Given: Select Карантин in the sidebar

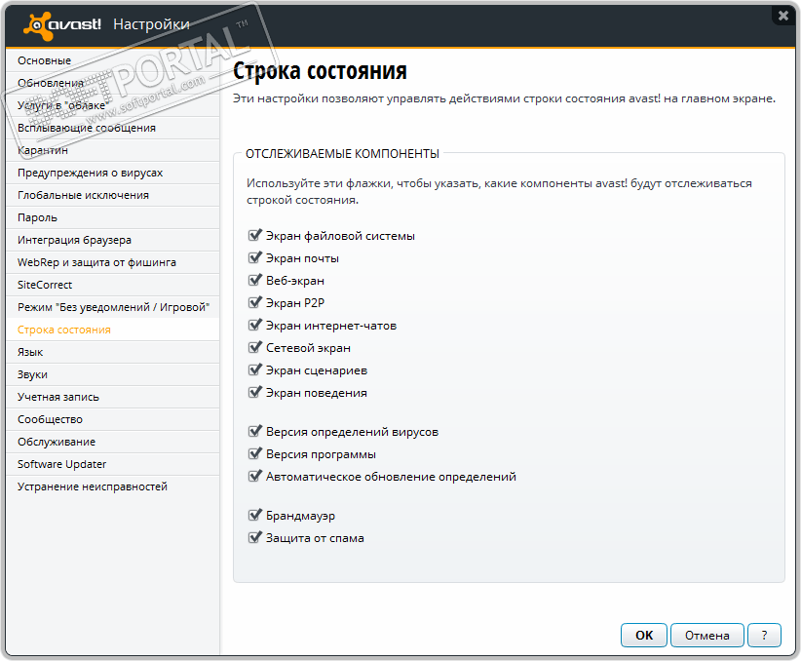Looking at the screenshot, I should click(43, 150).
